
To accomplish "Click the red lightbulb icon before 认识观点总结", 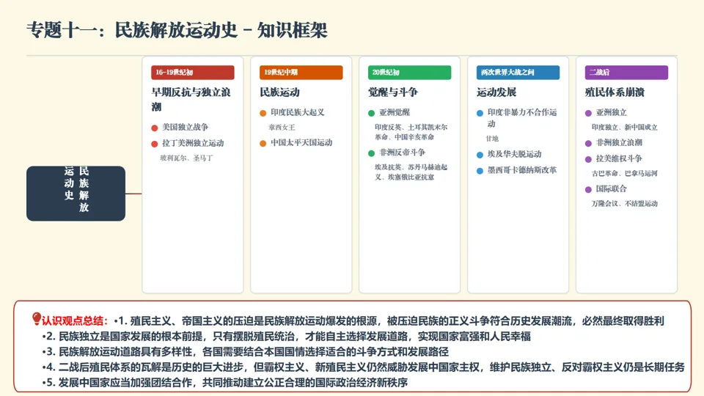I will 37,319.
